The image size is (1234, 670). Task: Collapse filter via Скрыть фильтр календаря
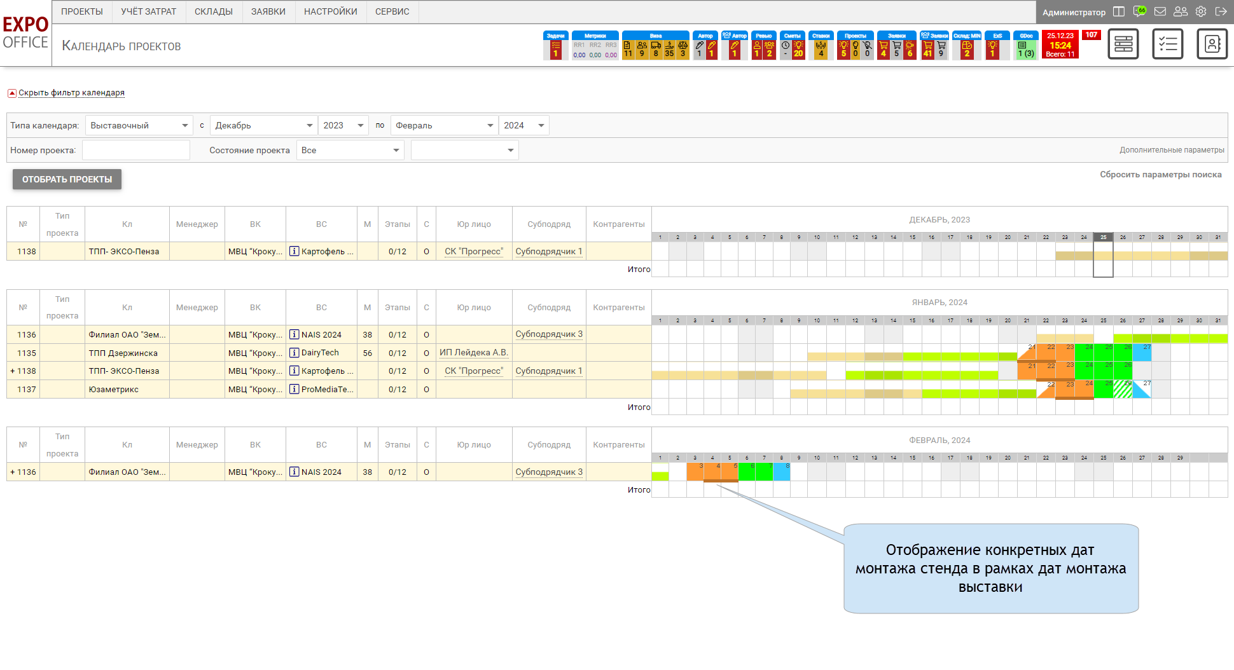pos(71,93)
